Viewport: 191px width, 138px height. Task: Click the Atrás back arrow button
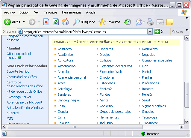pyautogui.click(x=8, y=22)
